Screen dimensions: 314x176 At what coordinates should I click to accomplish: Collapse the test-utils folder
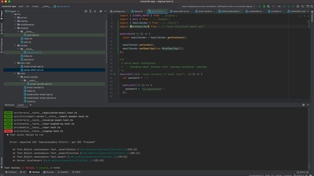click(15, 63)
